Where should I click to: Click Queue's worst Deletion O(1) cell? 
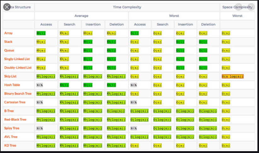[203, 50]
